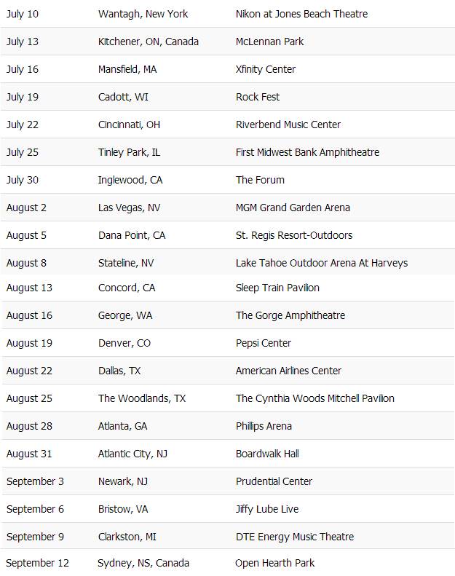Click Lake Tahoe Outdoor Arena At Harveys
The width and height of the screenshot is (455, 576).
(x=321, y=263)
